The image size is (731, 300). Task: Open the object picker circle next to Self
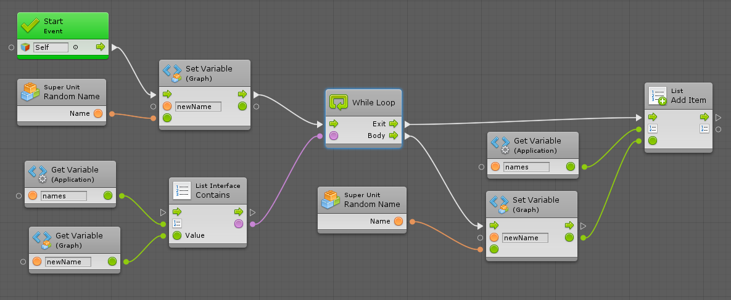75,47
